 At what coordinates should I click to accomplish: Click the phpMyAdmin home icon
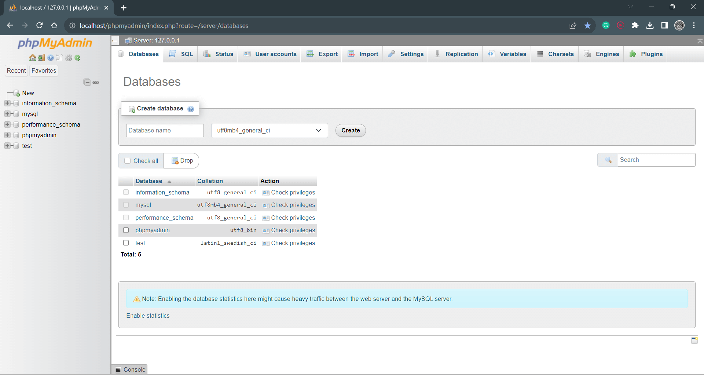tap(33, 58)
